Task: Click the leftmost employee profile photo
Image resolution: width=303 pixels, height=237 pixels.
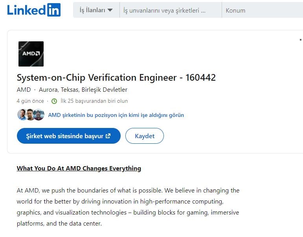Action: [x=22, y=115]
